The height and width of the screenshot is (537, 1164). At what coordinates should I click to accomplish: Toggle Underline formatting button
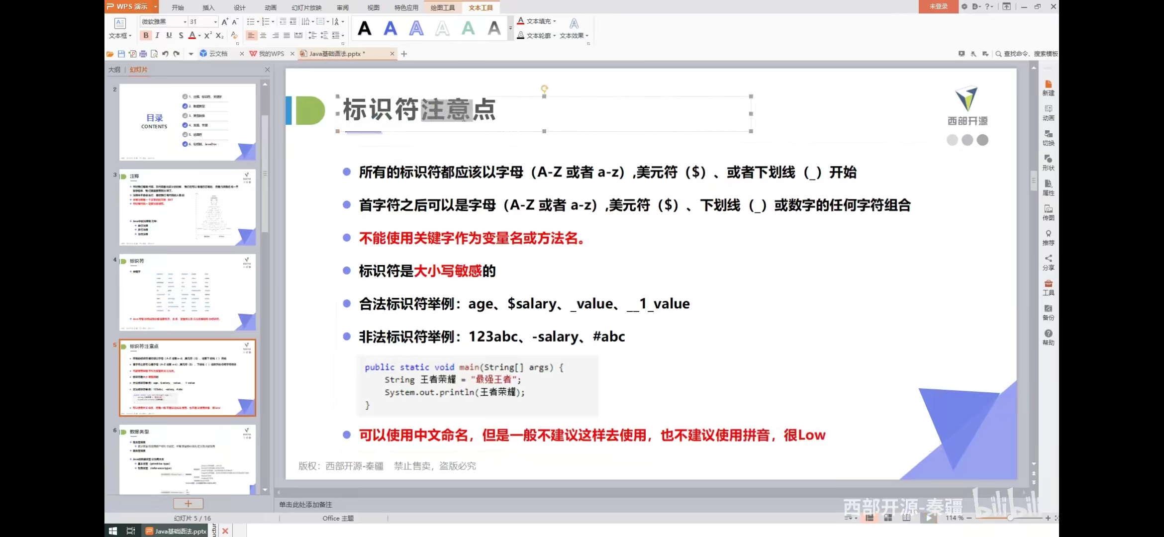169,35
